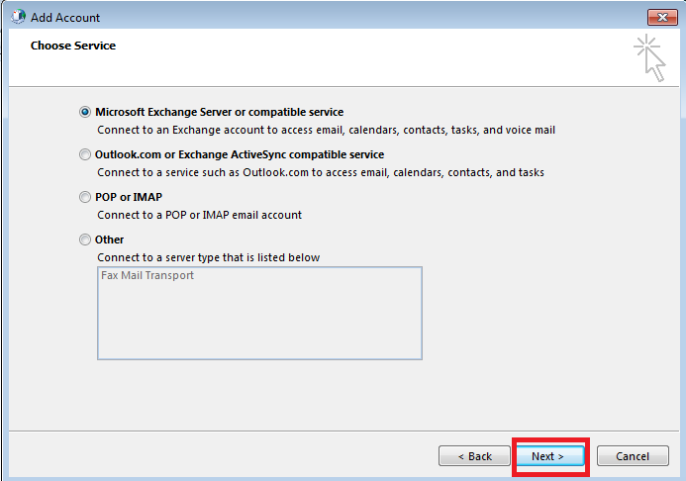Cancel the Add Account wizard
Screen dimensions: 686x481
(x=633, y=456)
